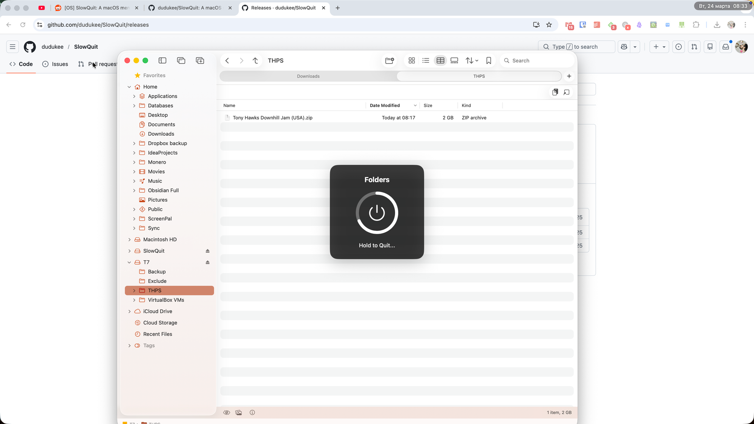Switch to icon grid view
Screen dimensions: 754x424
(x=412, y=61)
